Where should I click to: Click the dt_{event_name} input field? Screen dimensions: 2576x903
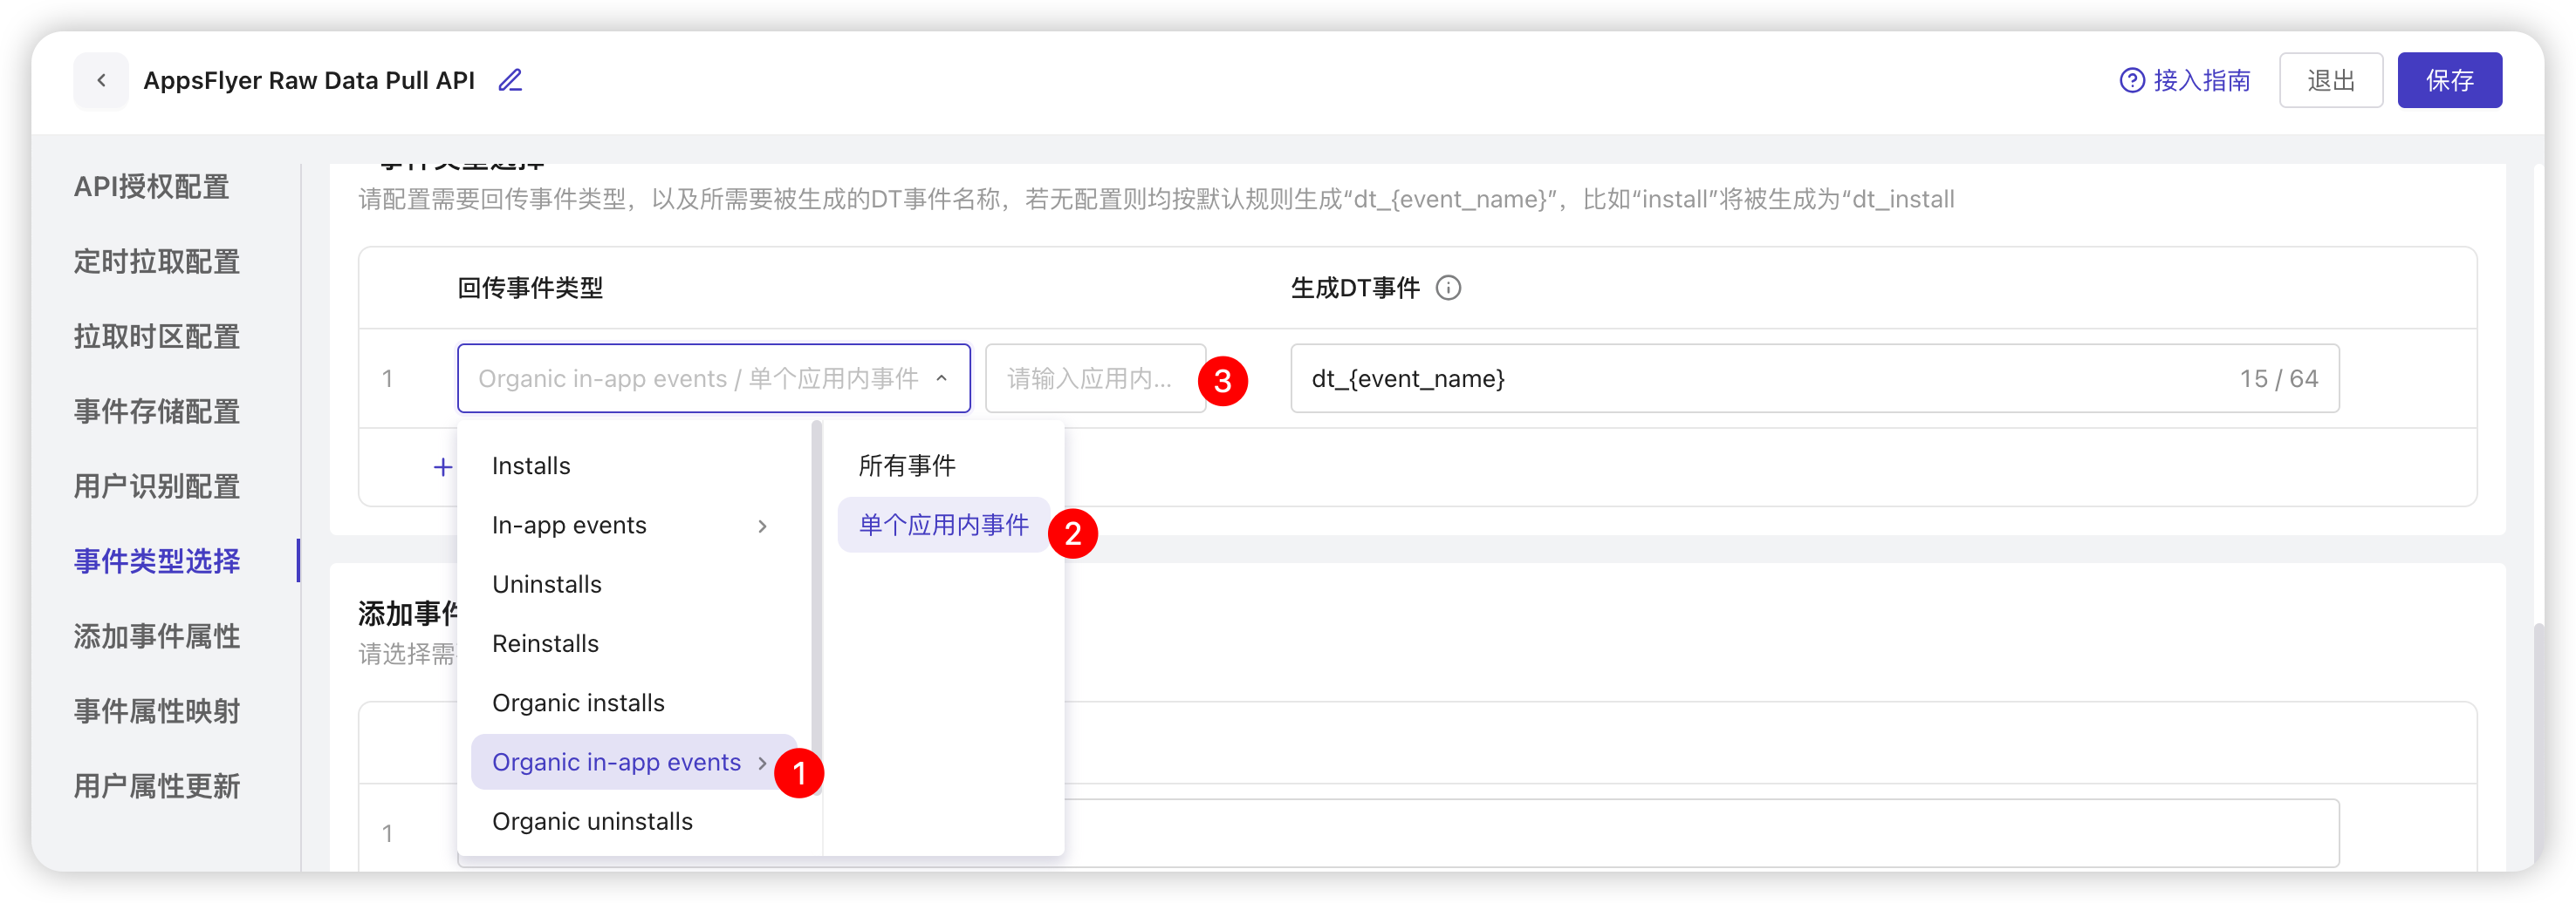click(1700, 378)
